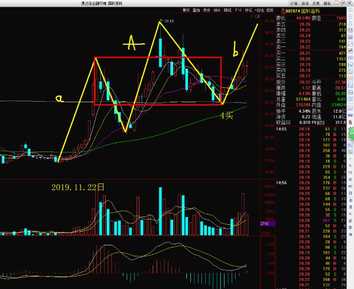The height and width of the screenshot is (289, 354).
Task: Select the 日 daily period
Action: click(350, 193)
